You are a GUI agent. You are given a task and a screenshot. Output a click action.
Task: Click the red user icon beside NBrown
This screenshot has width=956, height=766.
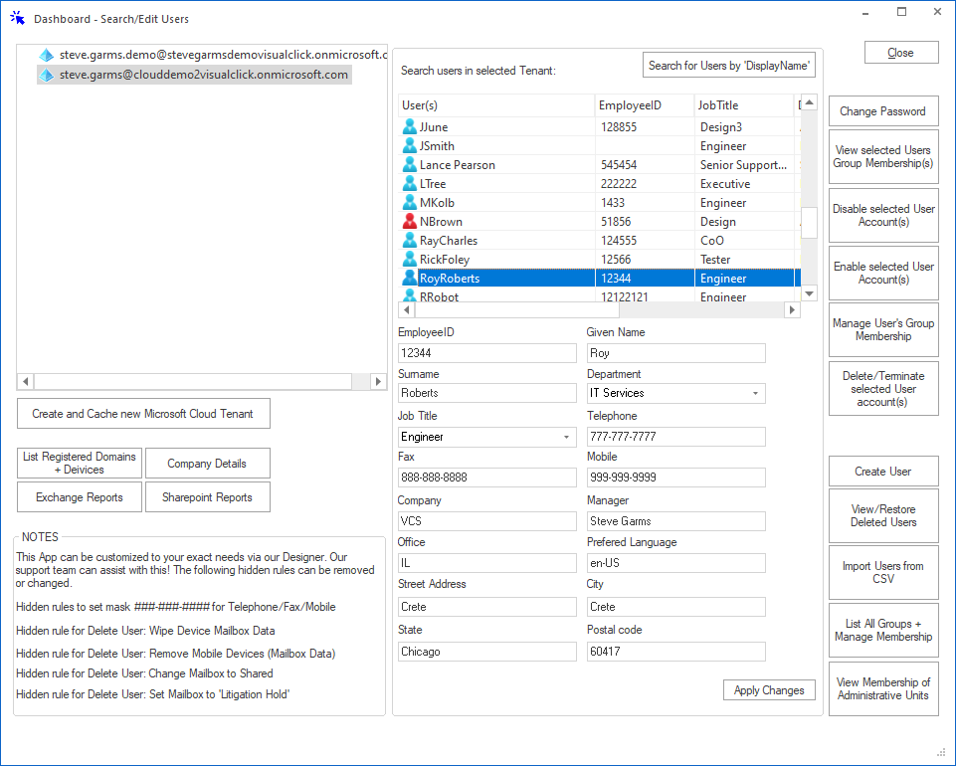pyautogui.click(x=410, y=221)
